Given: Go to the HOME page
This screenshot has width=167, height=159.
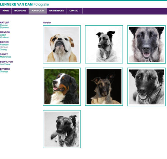Looking at the screenshot, I should (6, 11).
